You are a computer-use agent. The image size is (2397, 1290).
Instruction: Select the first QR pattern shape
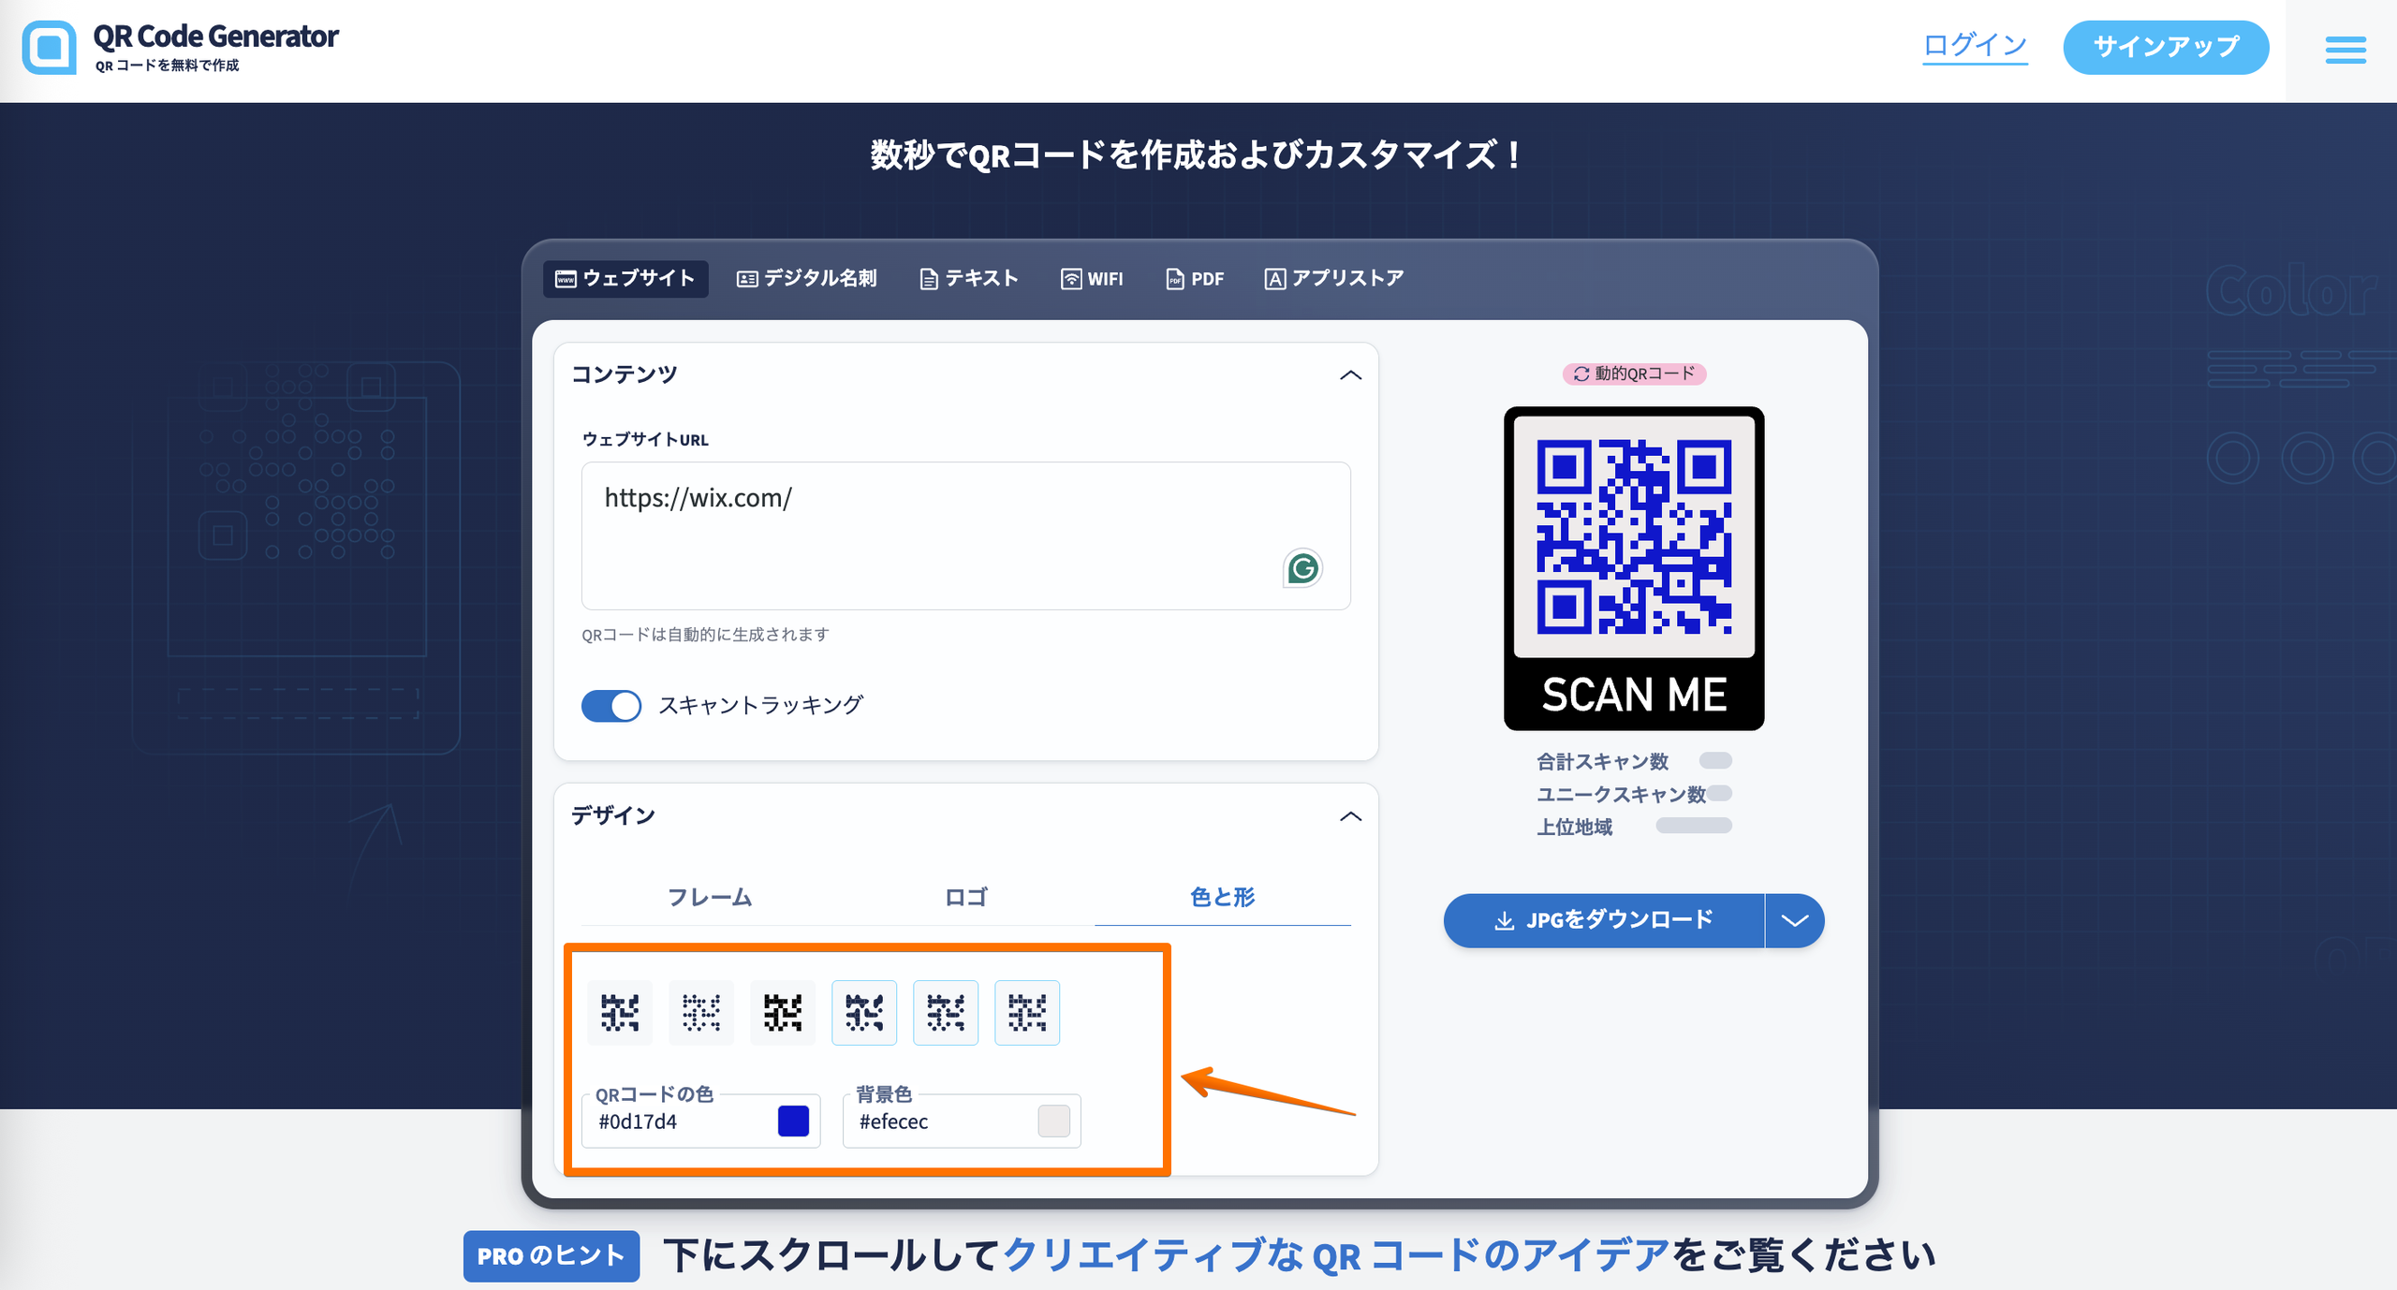pyautogui.click(x=620, y=1013)
